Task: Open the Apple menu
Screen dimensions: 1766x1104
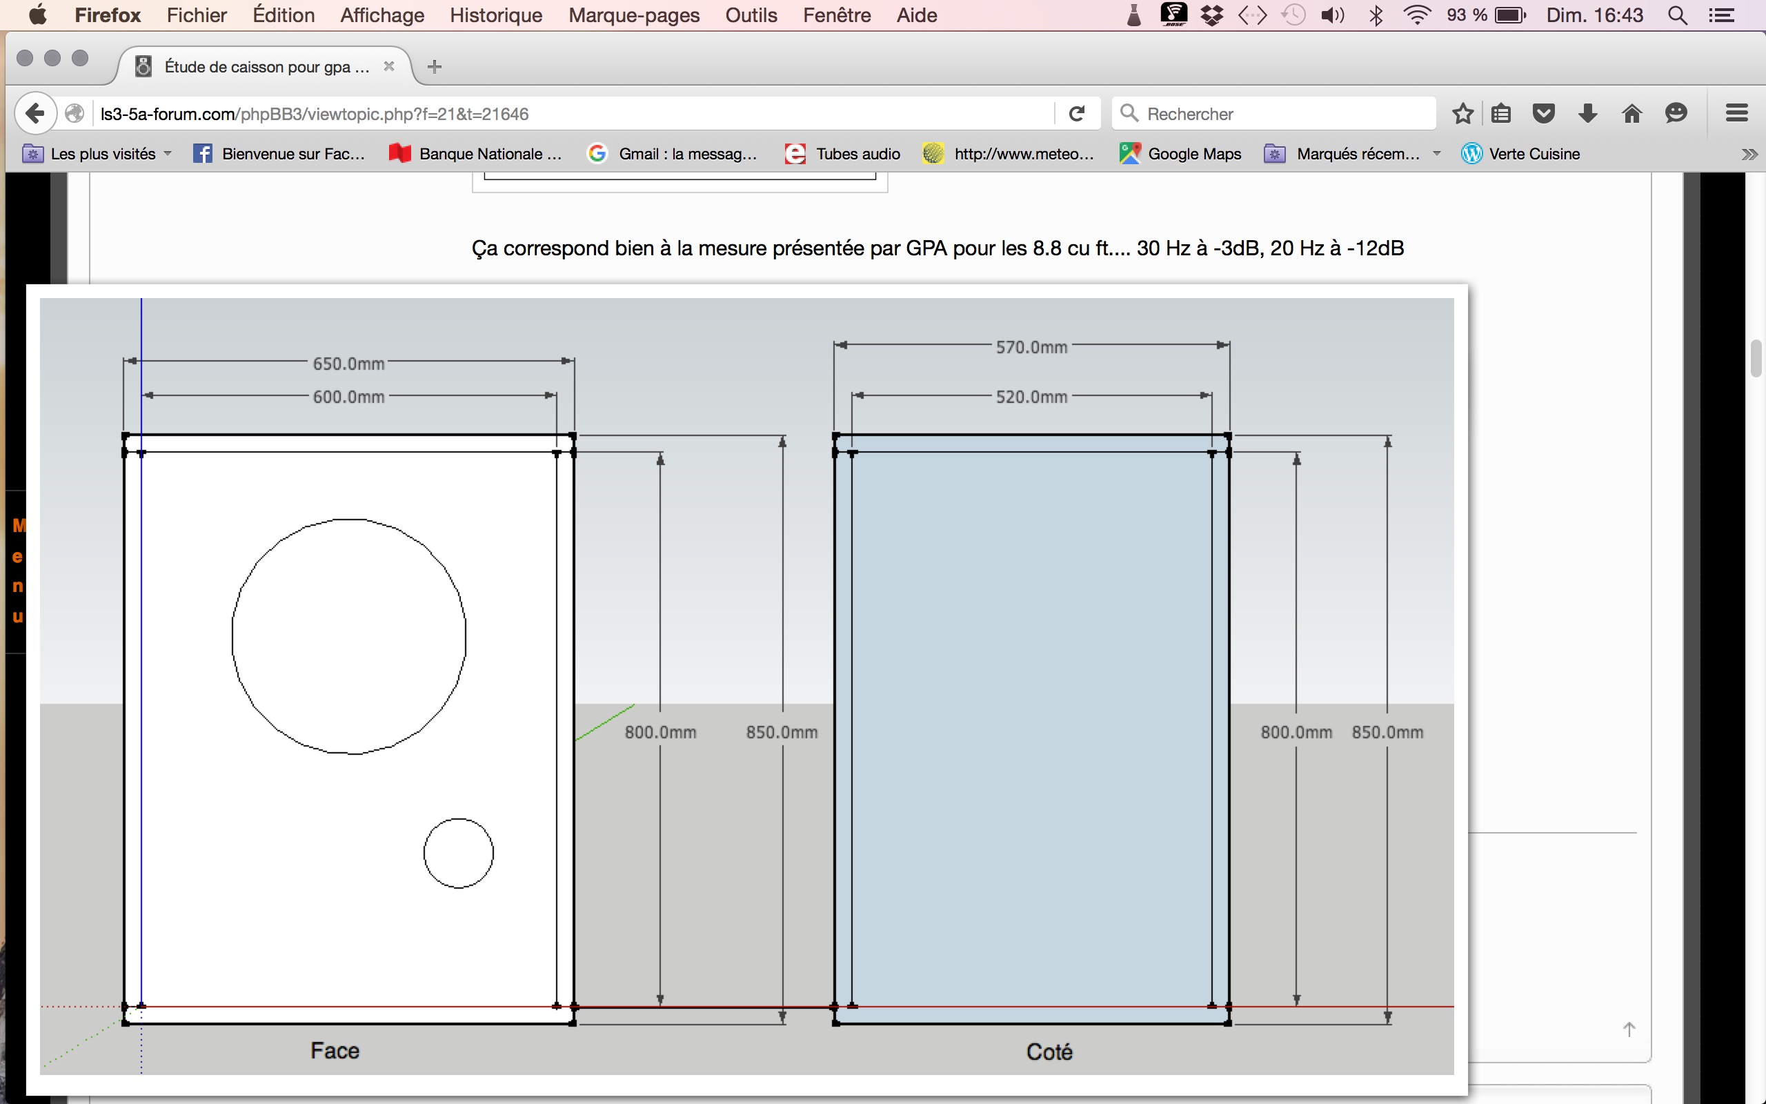Action: pyautogui.click(x=38, y=14)
